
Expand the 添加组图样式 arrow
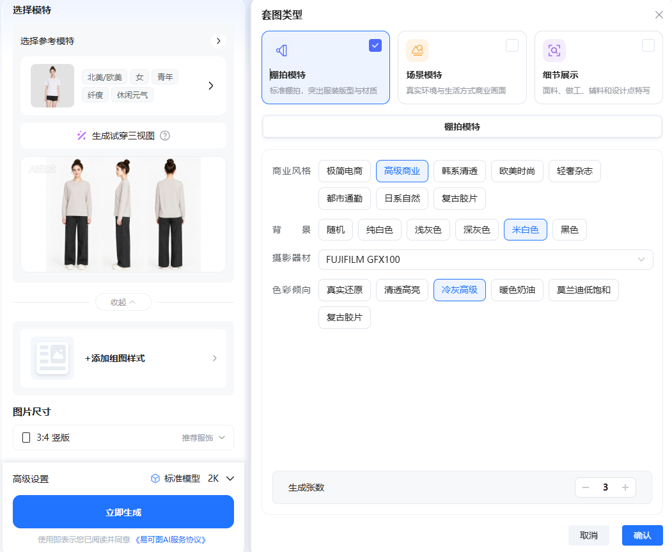pos(215,358)
